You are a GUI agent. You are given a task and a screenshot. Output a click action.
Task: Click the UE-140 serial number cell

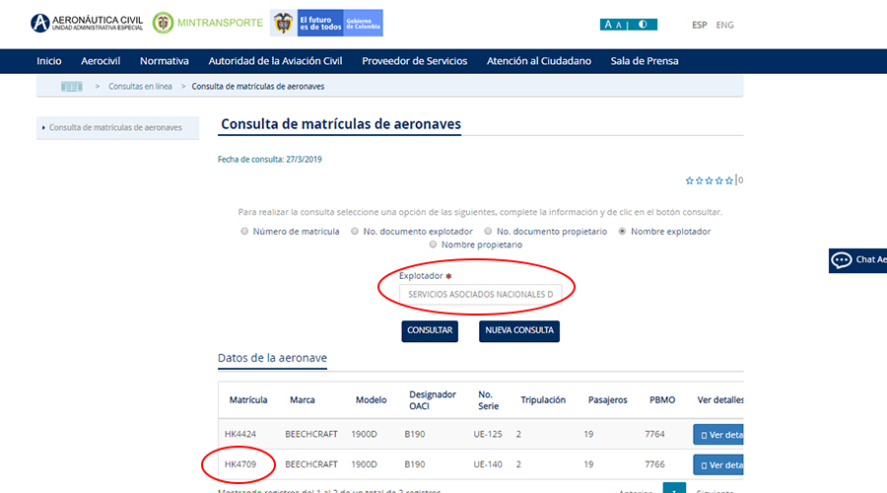pos(488,464)
